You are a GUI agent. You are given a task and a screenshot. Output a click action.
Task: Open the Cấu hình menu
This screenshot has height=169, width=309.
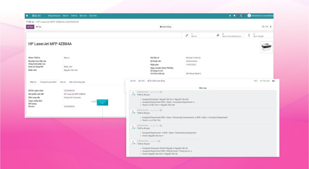tap(93, 16)
